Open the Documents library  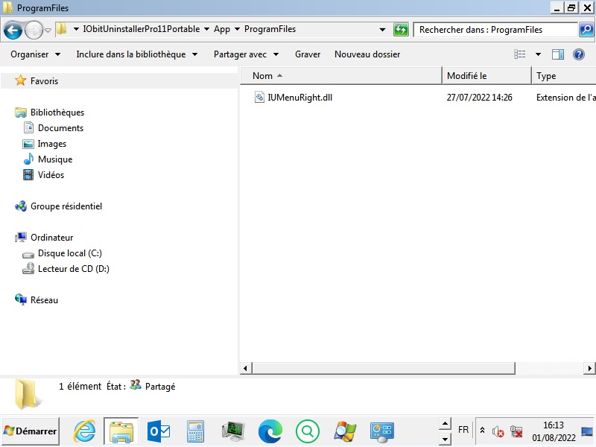60,128
